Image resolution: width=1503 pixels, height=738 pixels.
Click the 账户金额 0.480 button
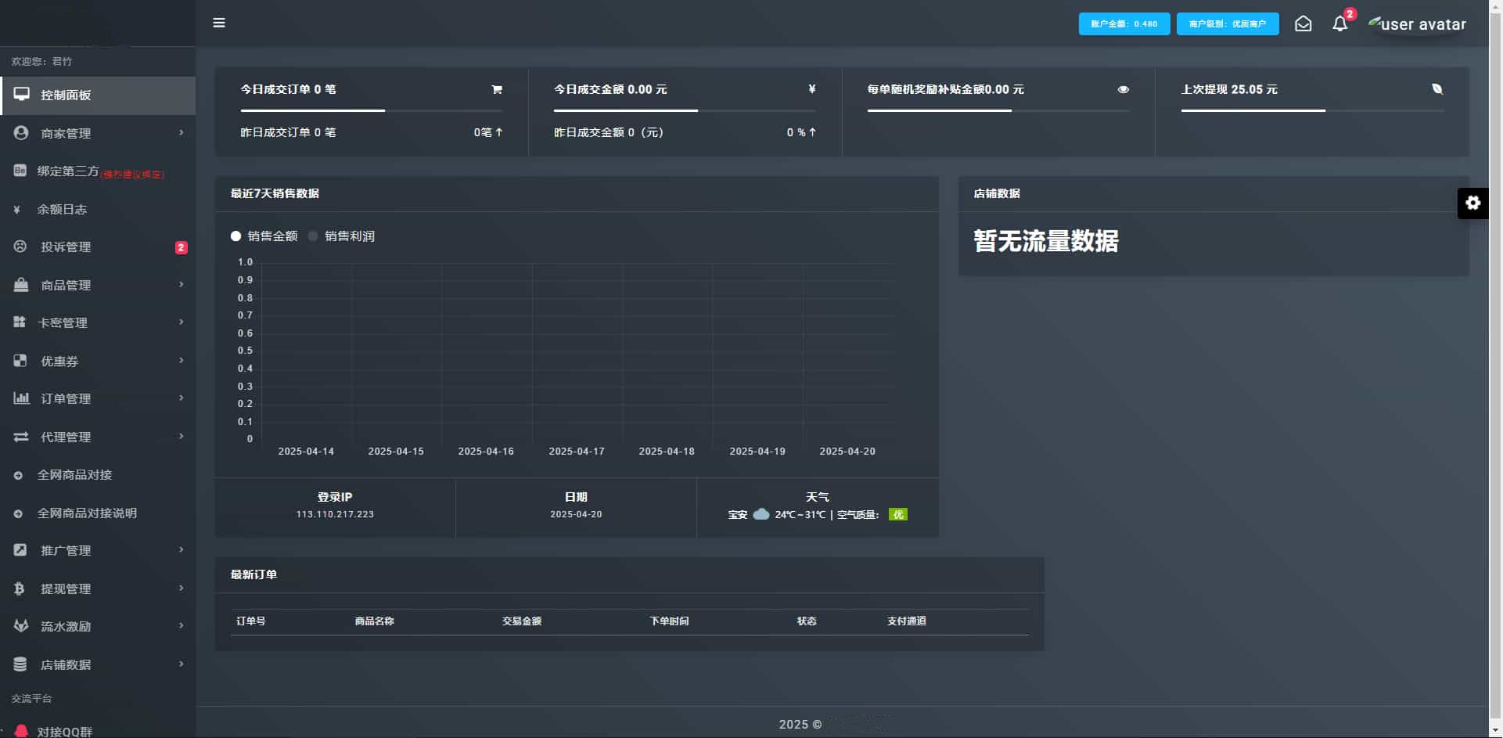point(1124,23)
